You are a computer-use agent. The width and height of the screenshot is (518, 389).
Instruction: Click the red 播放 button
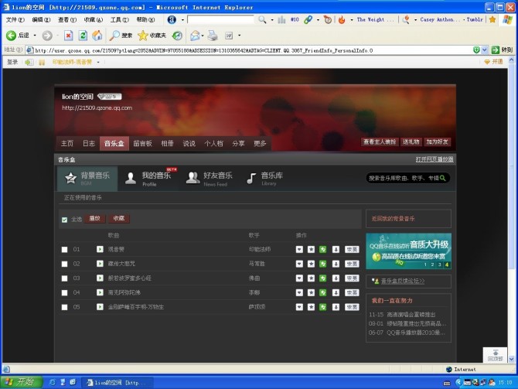point(95,218)
